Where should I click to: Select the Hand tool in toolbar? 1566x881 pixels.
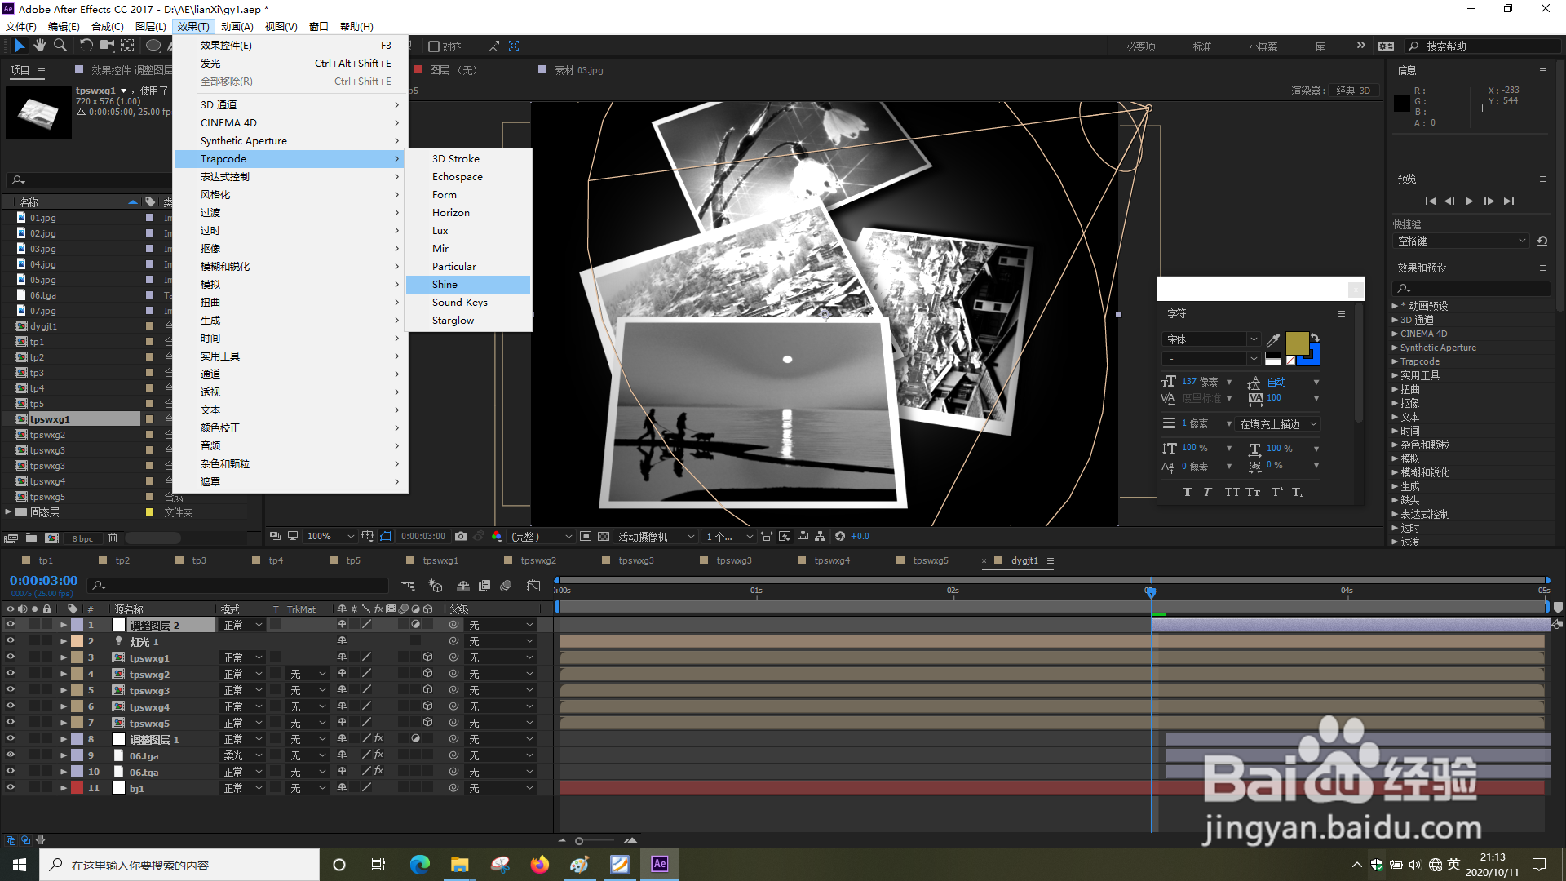[39, 46]
